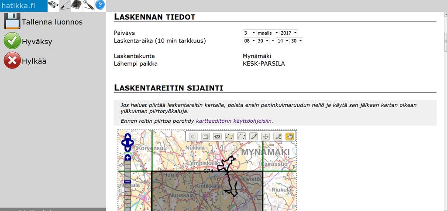Pan the map right with arrow
Image resolution: width=447 pixels, height=211 pixels.
(x=131, y=143)
